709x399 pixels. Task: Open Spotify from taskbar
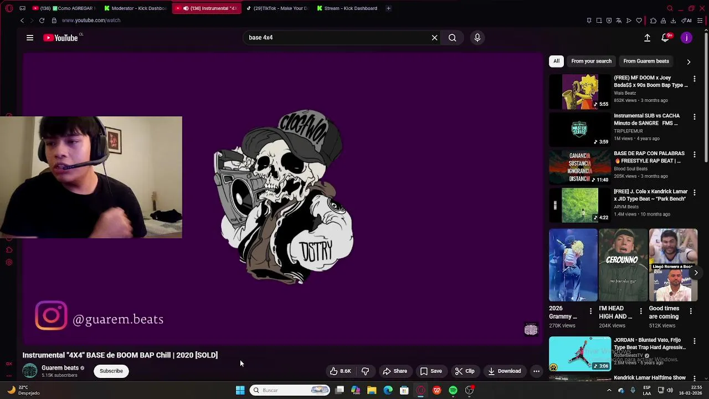(x=453, y=390)
